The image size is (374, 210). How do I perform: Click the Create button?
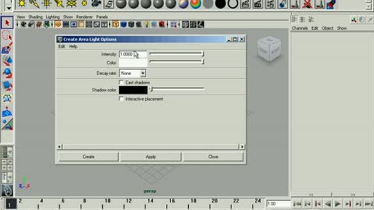click(x=88, y=157)
